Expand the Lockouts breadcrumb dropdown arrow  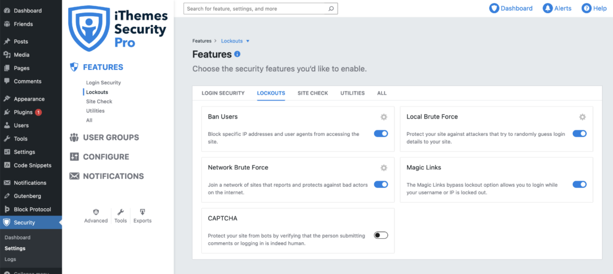pos(247,41)
